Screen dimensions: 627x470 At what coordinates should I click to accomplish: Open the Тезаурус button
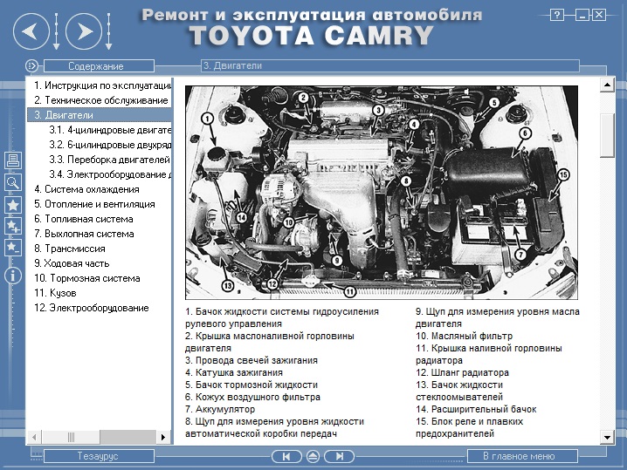(x=99, y=456)
